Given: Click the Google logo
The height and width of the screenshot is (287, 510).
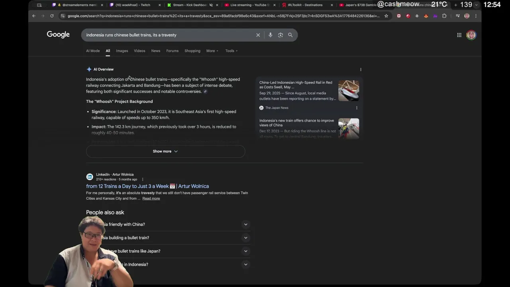Looking at the screenshot, I should (x=58, y=35).
